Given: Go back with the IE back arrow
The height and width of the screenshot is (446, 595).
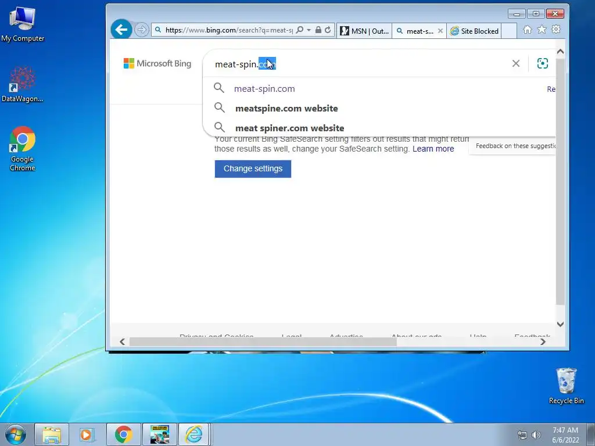Looking at the screenshot, I should tap(121, 29).
